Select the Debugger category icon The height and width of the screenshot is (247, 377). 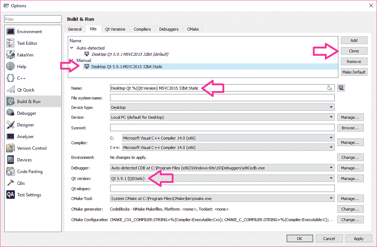pos(11,113)
